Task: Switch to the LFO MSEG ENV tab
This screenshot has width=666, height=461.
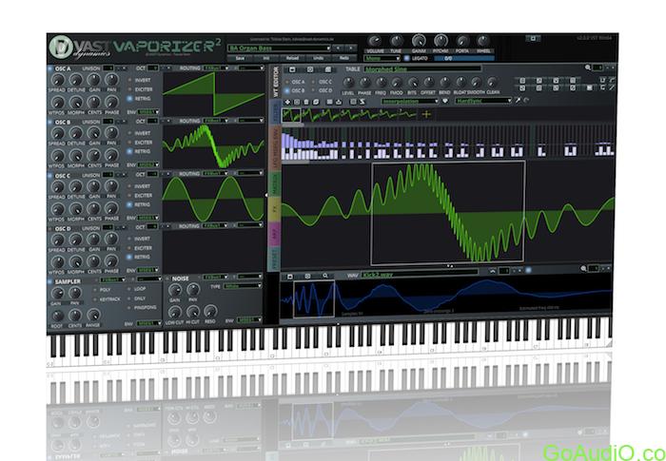Action: [x=274, y=147]
